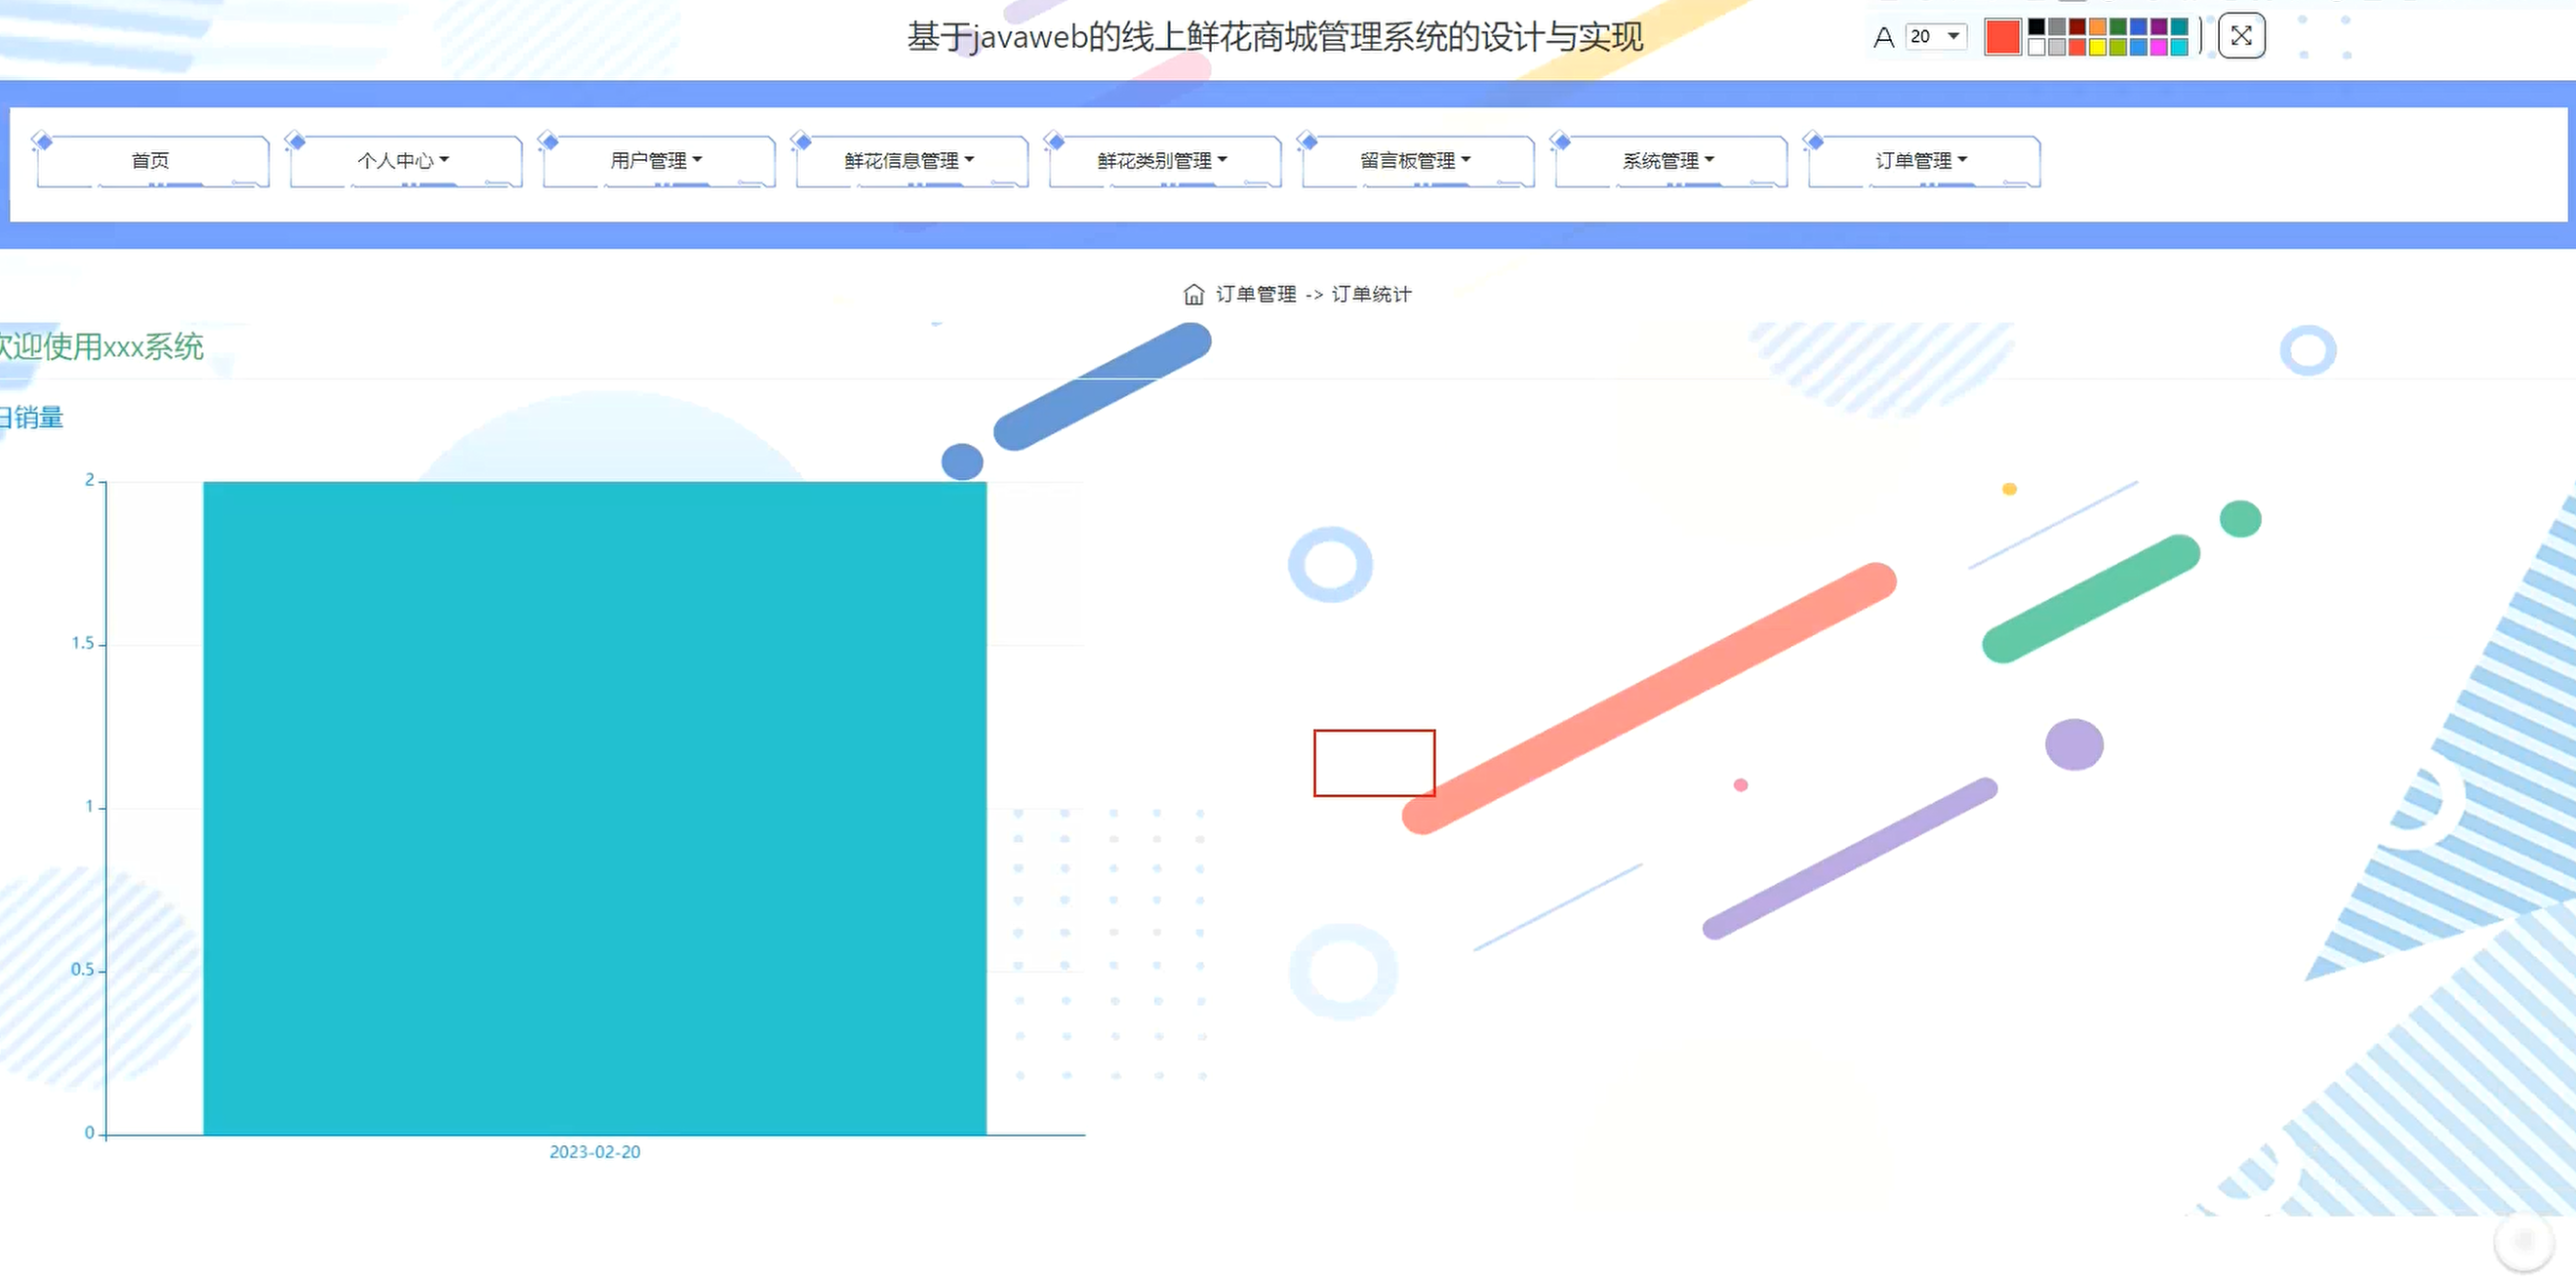Click the 日销量 chart title
Image resolution: width=2576 pixels, height=1280 pixels.
(x=31, y=417)
